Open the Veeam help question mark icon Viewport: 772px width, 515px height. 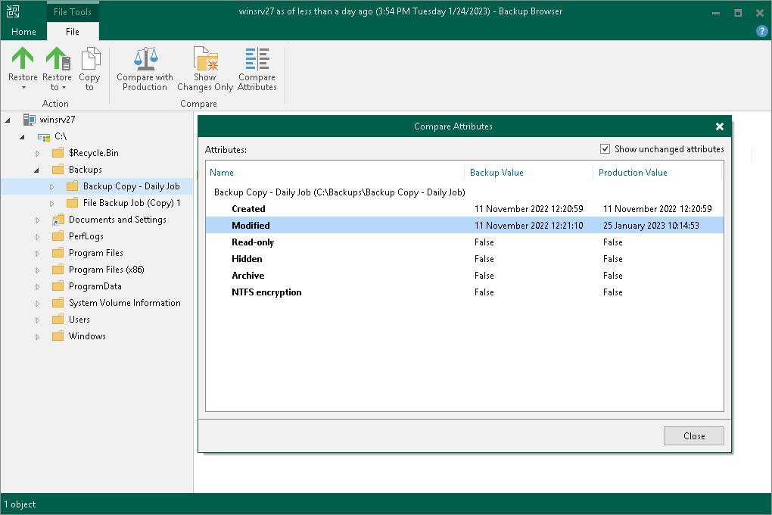pos(761,31)
